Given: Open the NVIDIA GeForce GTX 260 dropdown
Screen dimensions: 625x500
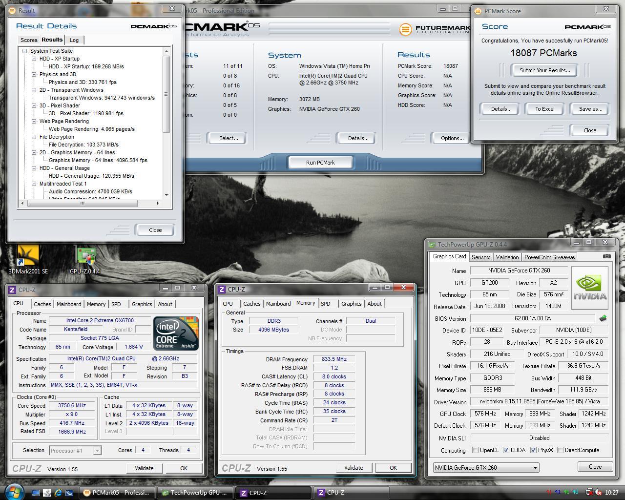Looking at the screenshot, I should 486,467.
